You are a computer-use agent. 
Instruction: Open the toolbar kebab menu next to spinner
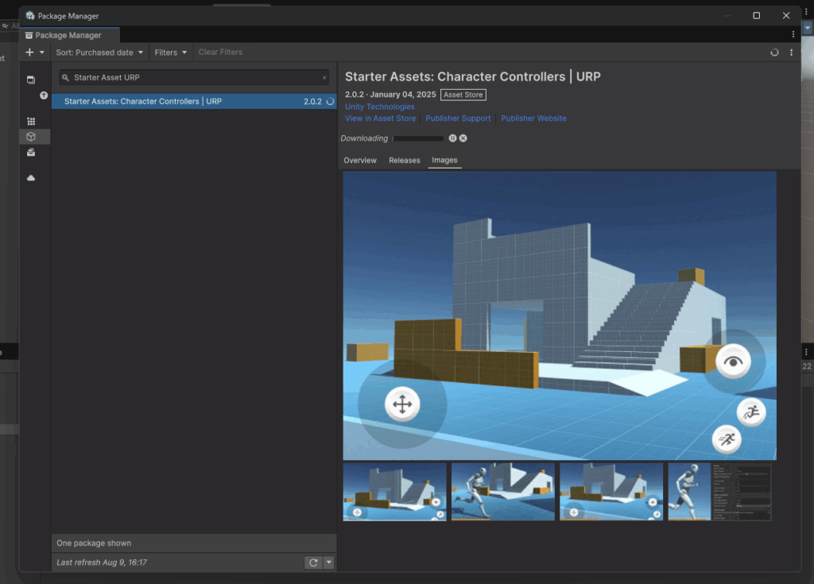791,52
